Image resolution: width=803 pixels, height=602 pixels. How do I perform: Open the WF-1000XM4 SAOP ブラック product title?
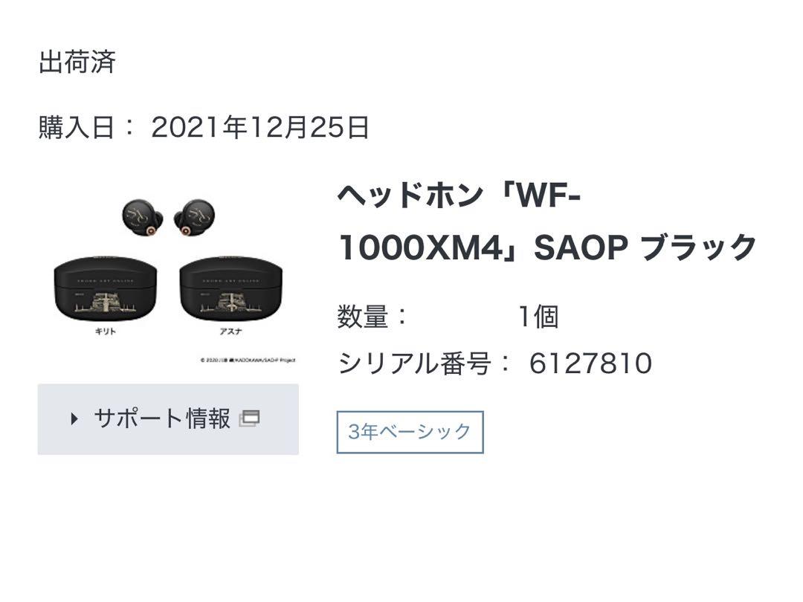point(547,221)
